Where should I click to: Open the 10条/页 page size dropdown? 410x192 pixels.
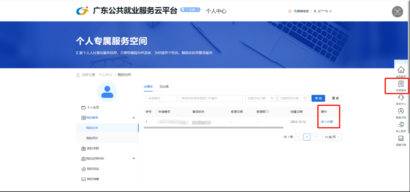(332, 137)
